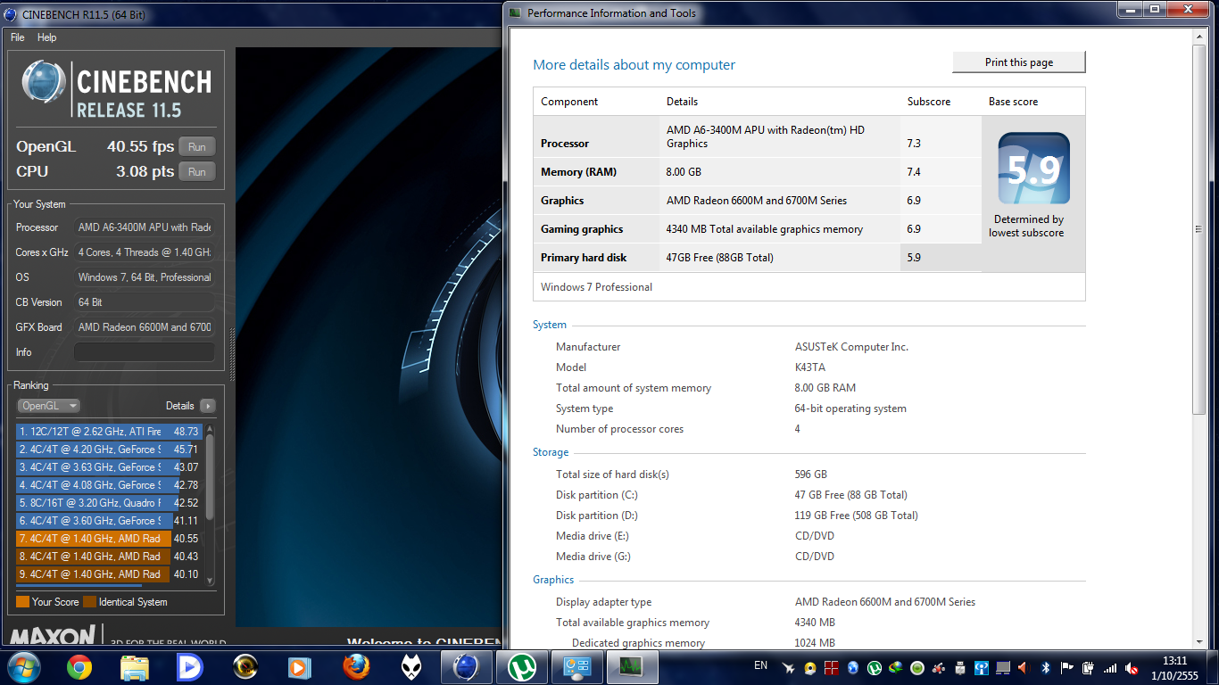This screenshot has height=685, width=1219.
Task: Open the uTorrent tray icon
Action: [x=875, y=668]
